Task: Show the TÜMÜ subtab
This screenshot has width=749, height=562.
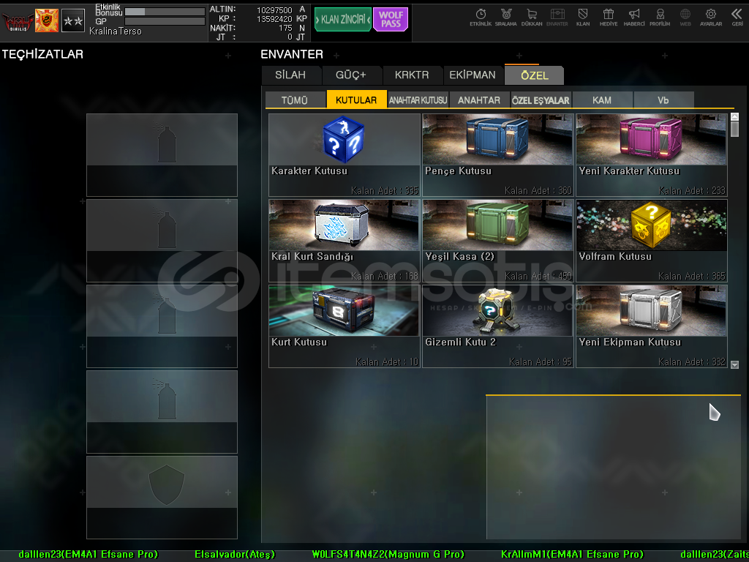Action: pyautogui.click(x=295, y=100)
